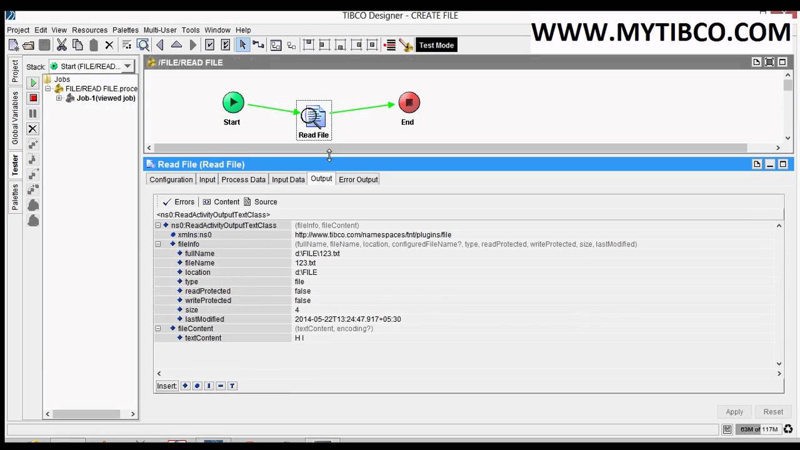Open the Global Variables side tab
The image size is (800, 450).
15,117
